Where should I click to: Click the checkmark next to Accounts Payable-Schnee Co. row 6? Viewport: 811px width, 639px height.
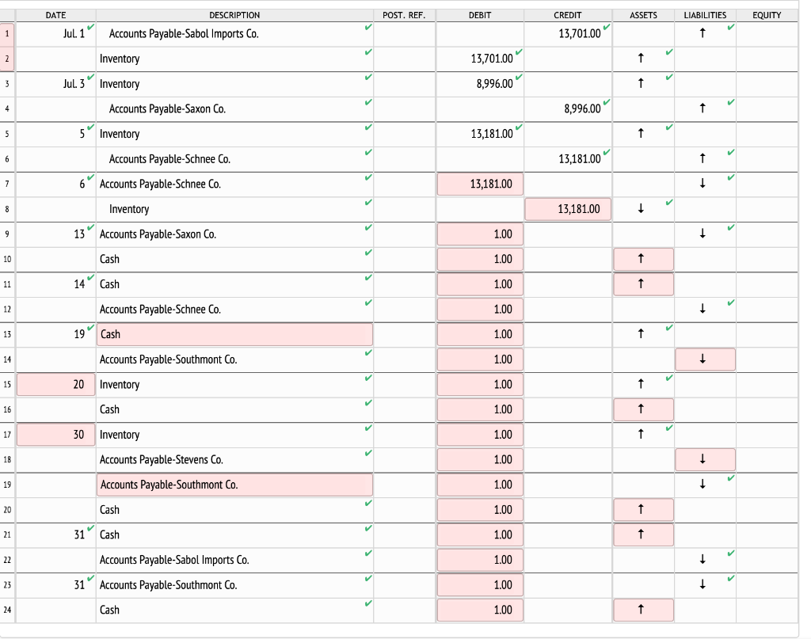point(367,153)
